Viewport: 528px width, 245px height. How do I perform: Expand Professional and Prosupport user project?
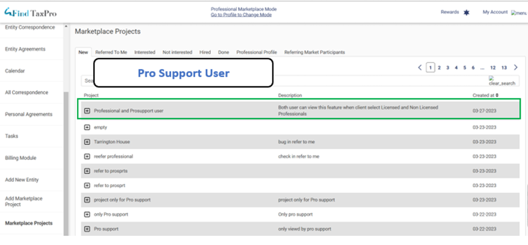tap(87, 111)
